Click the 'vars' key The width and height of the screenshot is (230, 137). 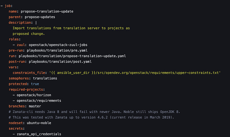point(13,67)
